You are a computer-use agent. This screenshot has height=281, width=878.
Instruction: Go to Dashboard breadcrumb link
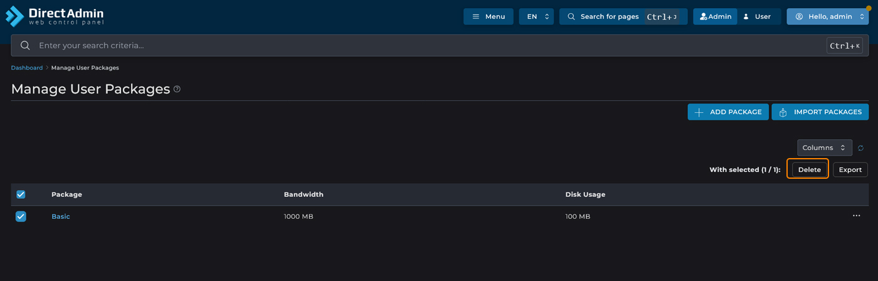click(x=27, y=68)
